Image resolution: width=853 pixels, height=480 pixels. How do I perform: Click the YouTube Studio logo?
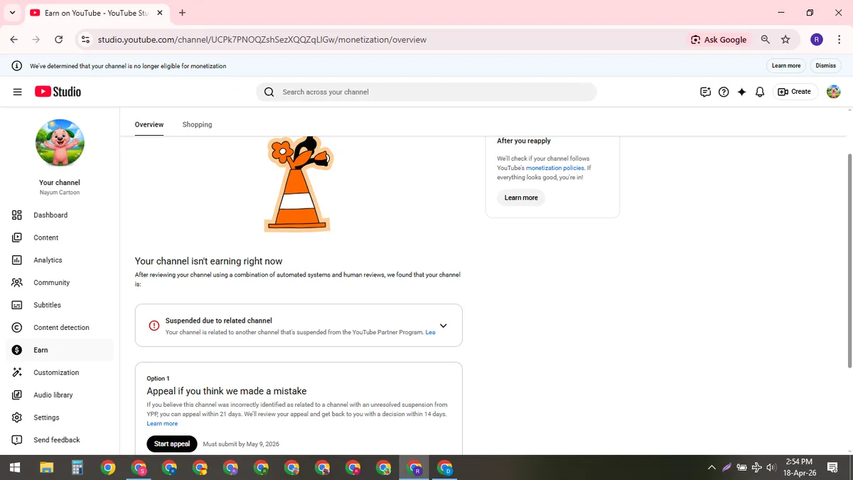(58, 92)
